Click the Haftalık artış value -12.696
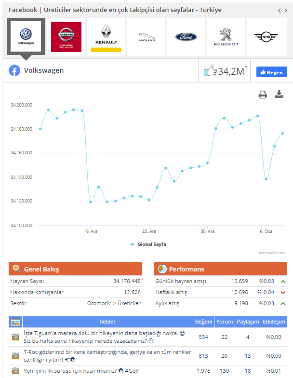293x378 pixels. 239,292
